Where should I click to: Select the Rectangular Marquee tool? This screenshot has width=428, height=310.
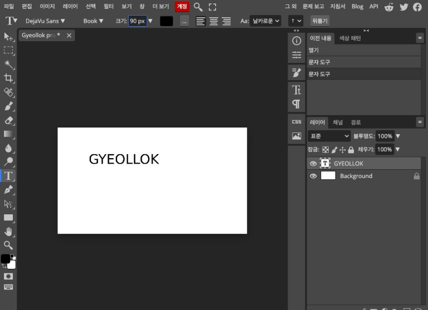[8, 51]
